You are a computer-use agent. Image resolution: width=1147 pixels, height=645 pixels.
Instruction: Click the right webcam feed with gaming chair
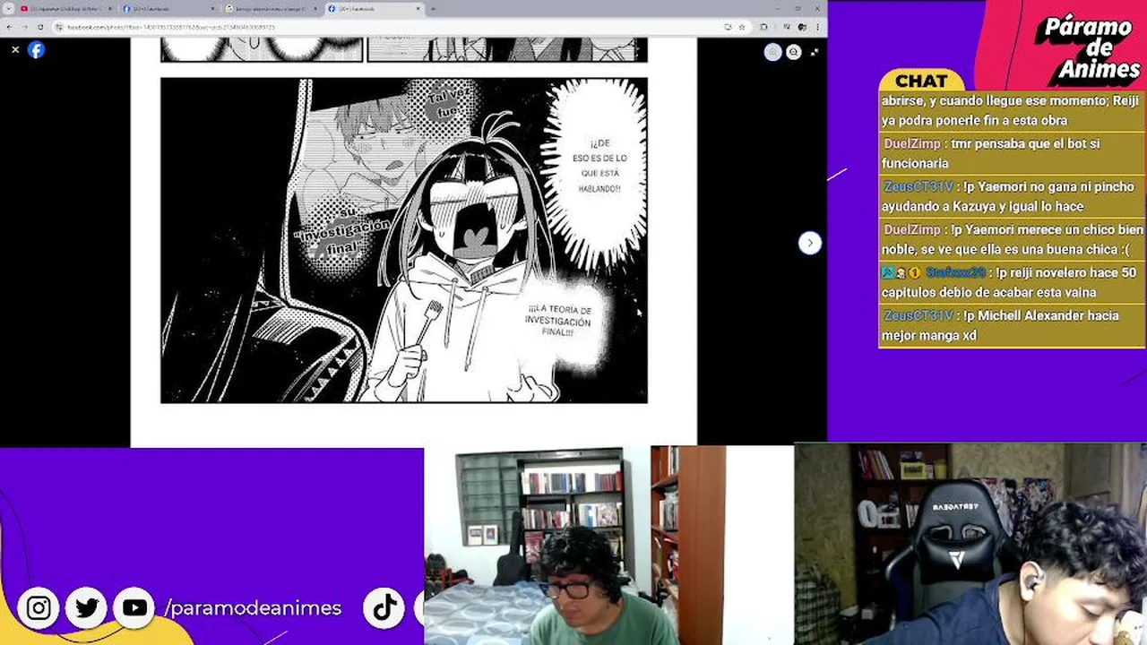click(x=970, y=545)
